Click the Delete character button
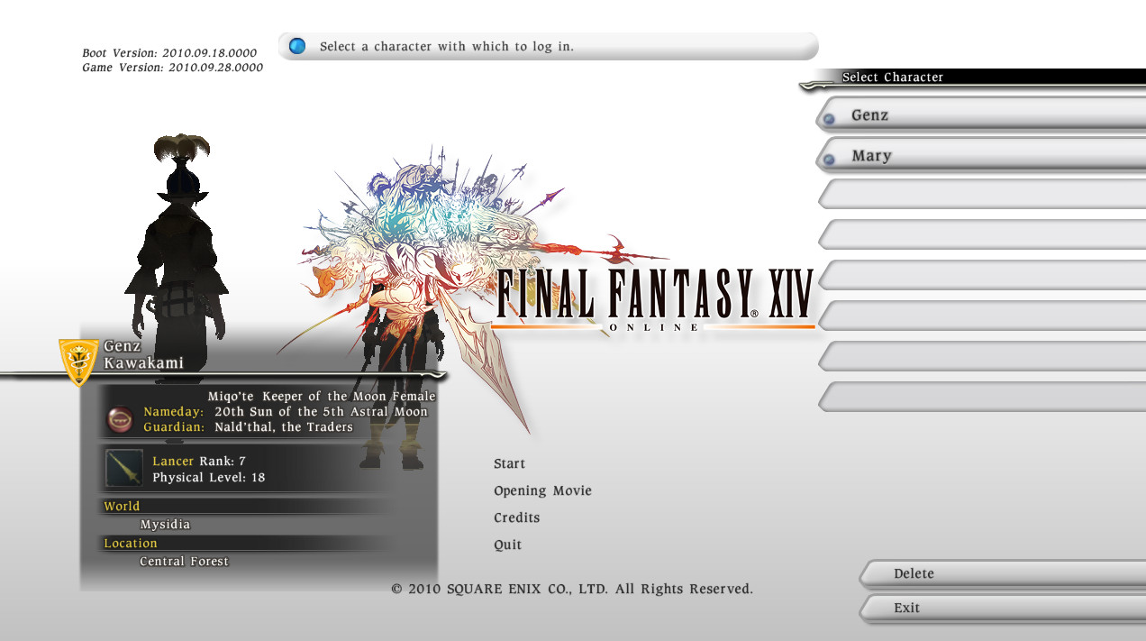Screen dimensions: 1146x641 (1002, 574)
